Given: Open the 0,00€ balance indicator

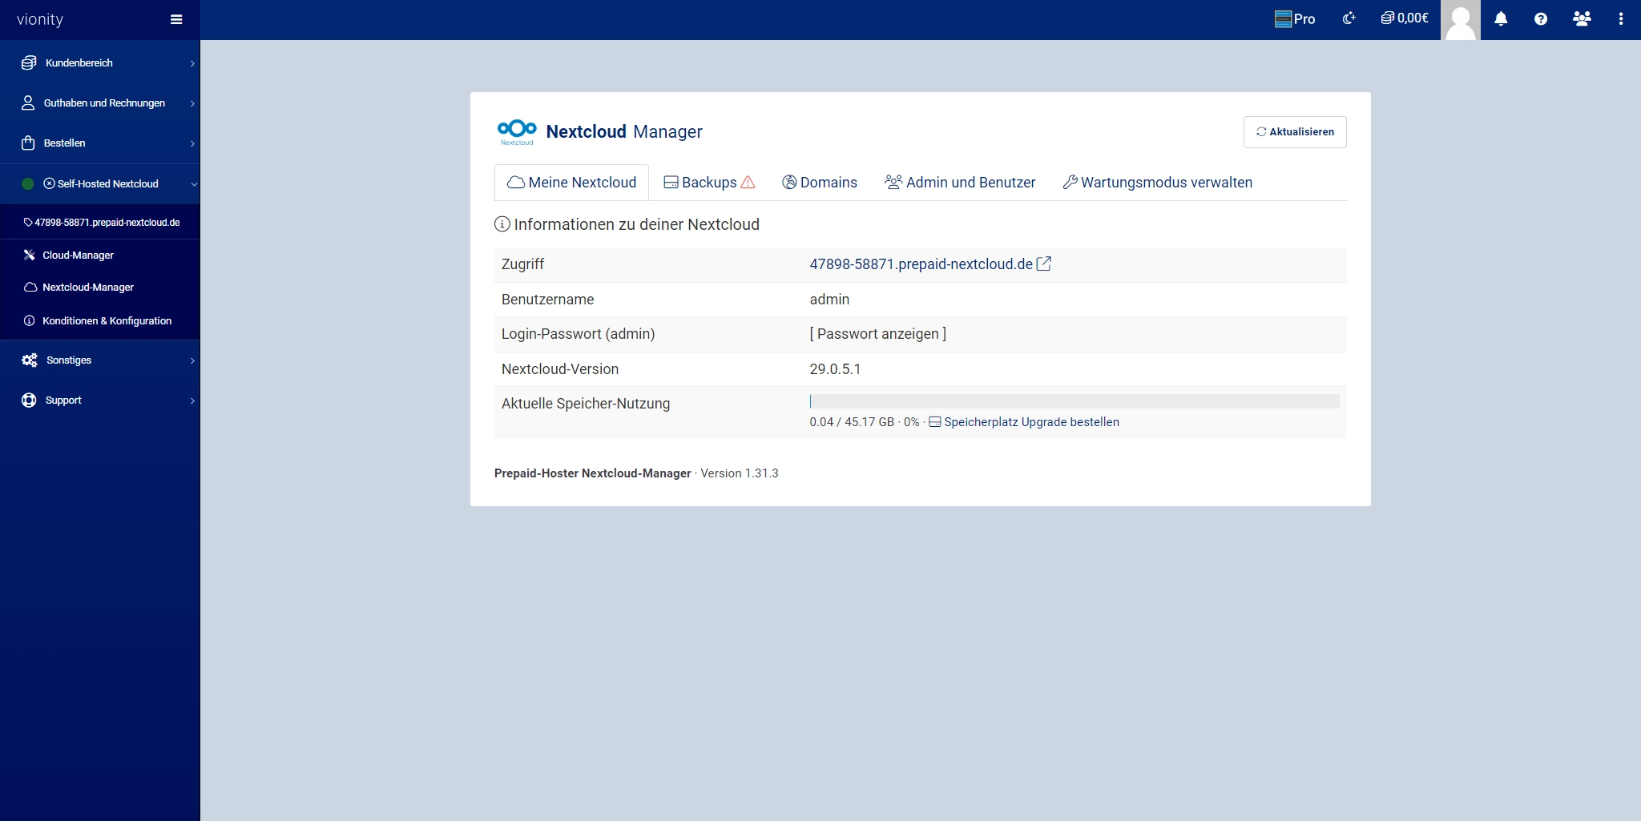Looking at the screenshot, I should pos(1405,18).
